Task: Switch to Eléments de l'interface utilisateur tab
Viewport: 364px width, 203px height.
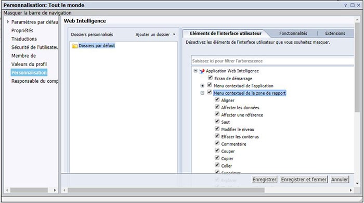Action: coord(226,33)
